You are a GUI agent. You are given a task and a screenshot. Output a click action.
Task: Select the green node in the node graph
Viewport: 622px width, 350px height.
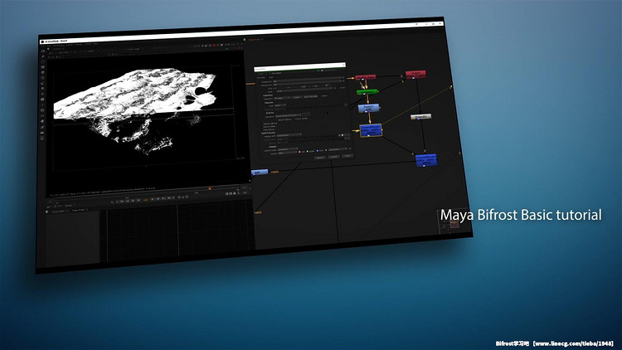coord(367,92)
